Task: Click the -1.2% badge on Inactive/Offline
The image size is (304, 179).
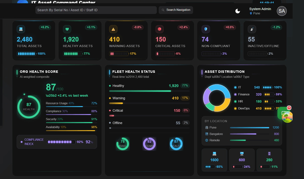Action: coord(276,27)
